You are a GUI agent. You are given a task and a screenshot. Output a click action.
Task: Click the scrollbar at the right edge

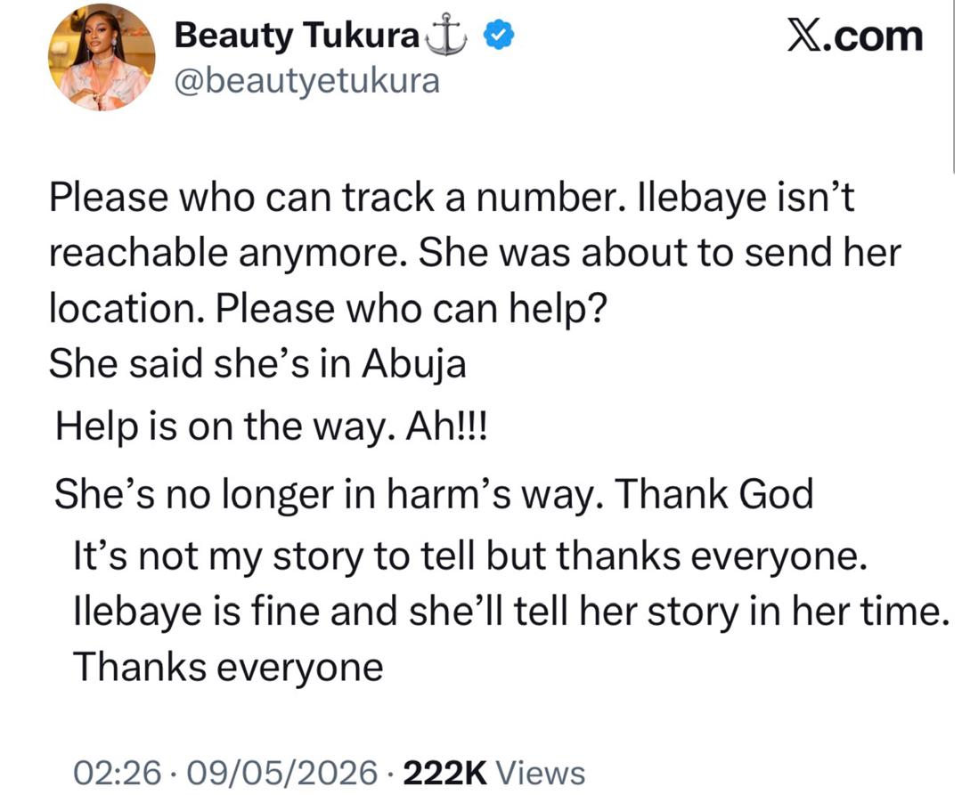pyautogui.click(x=954, y=87)
